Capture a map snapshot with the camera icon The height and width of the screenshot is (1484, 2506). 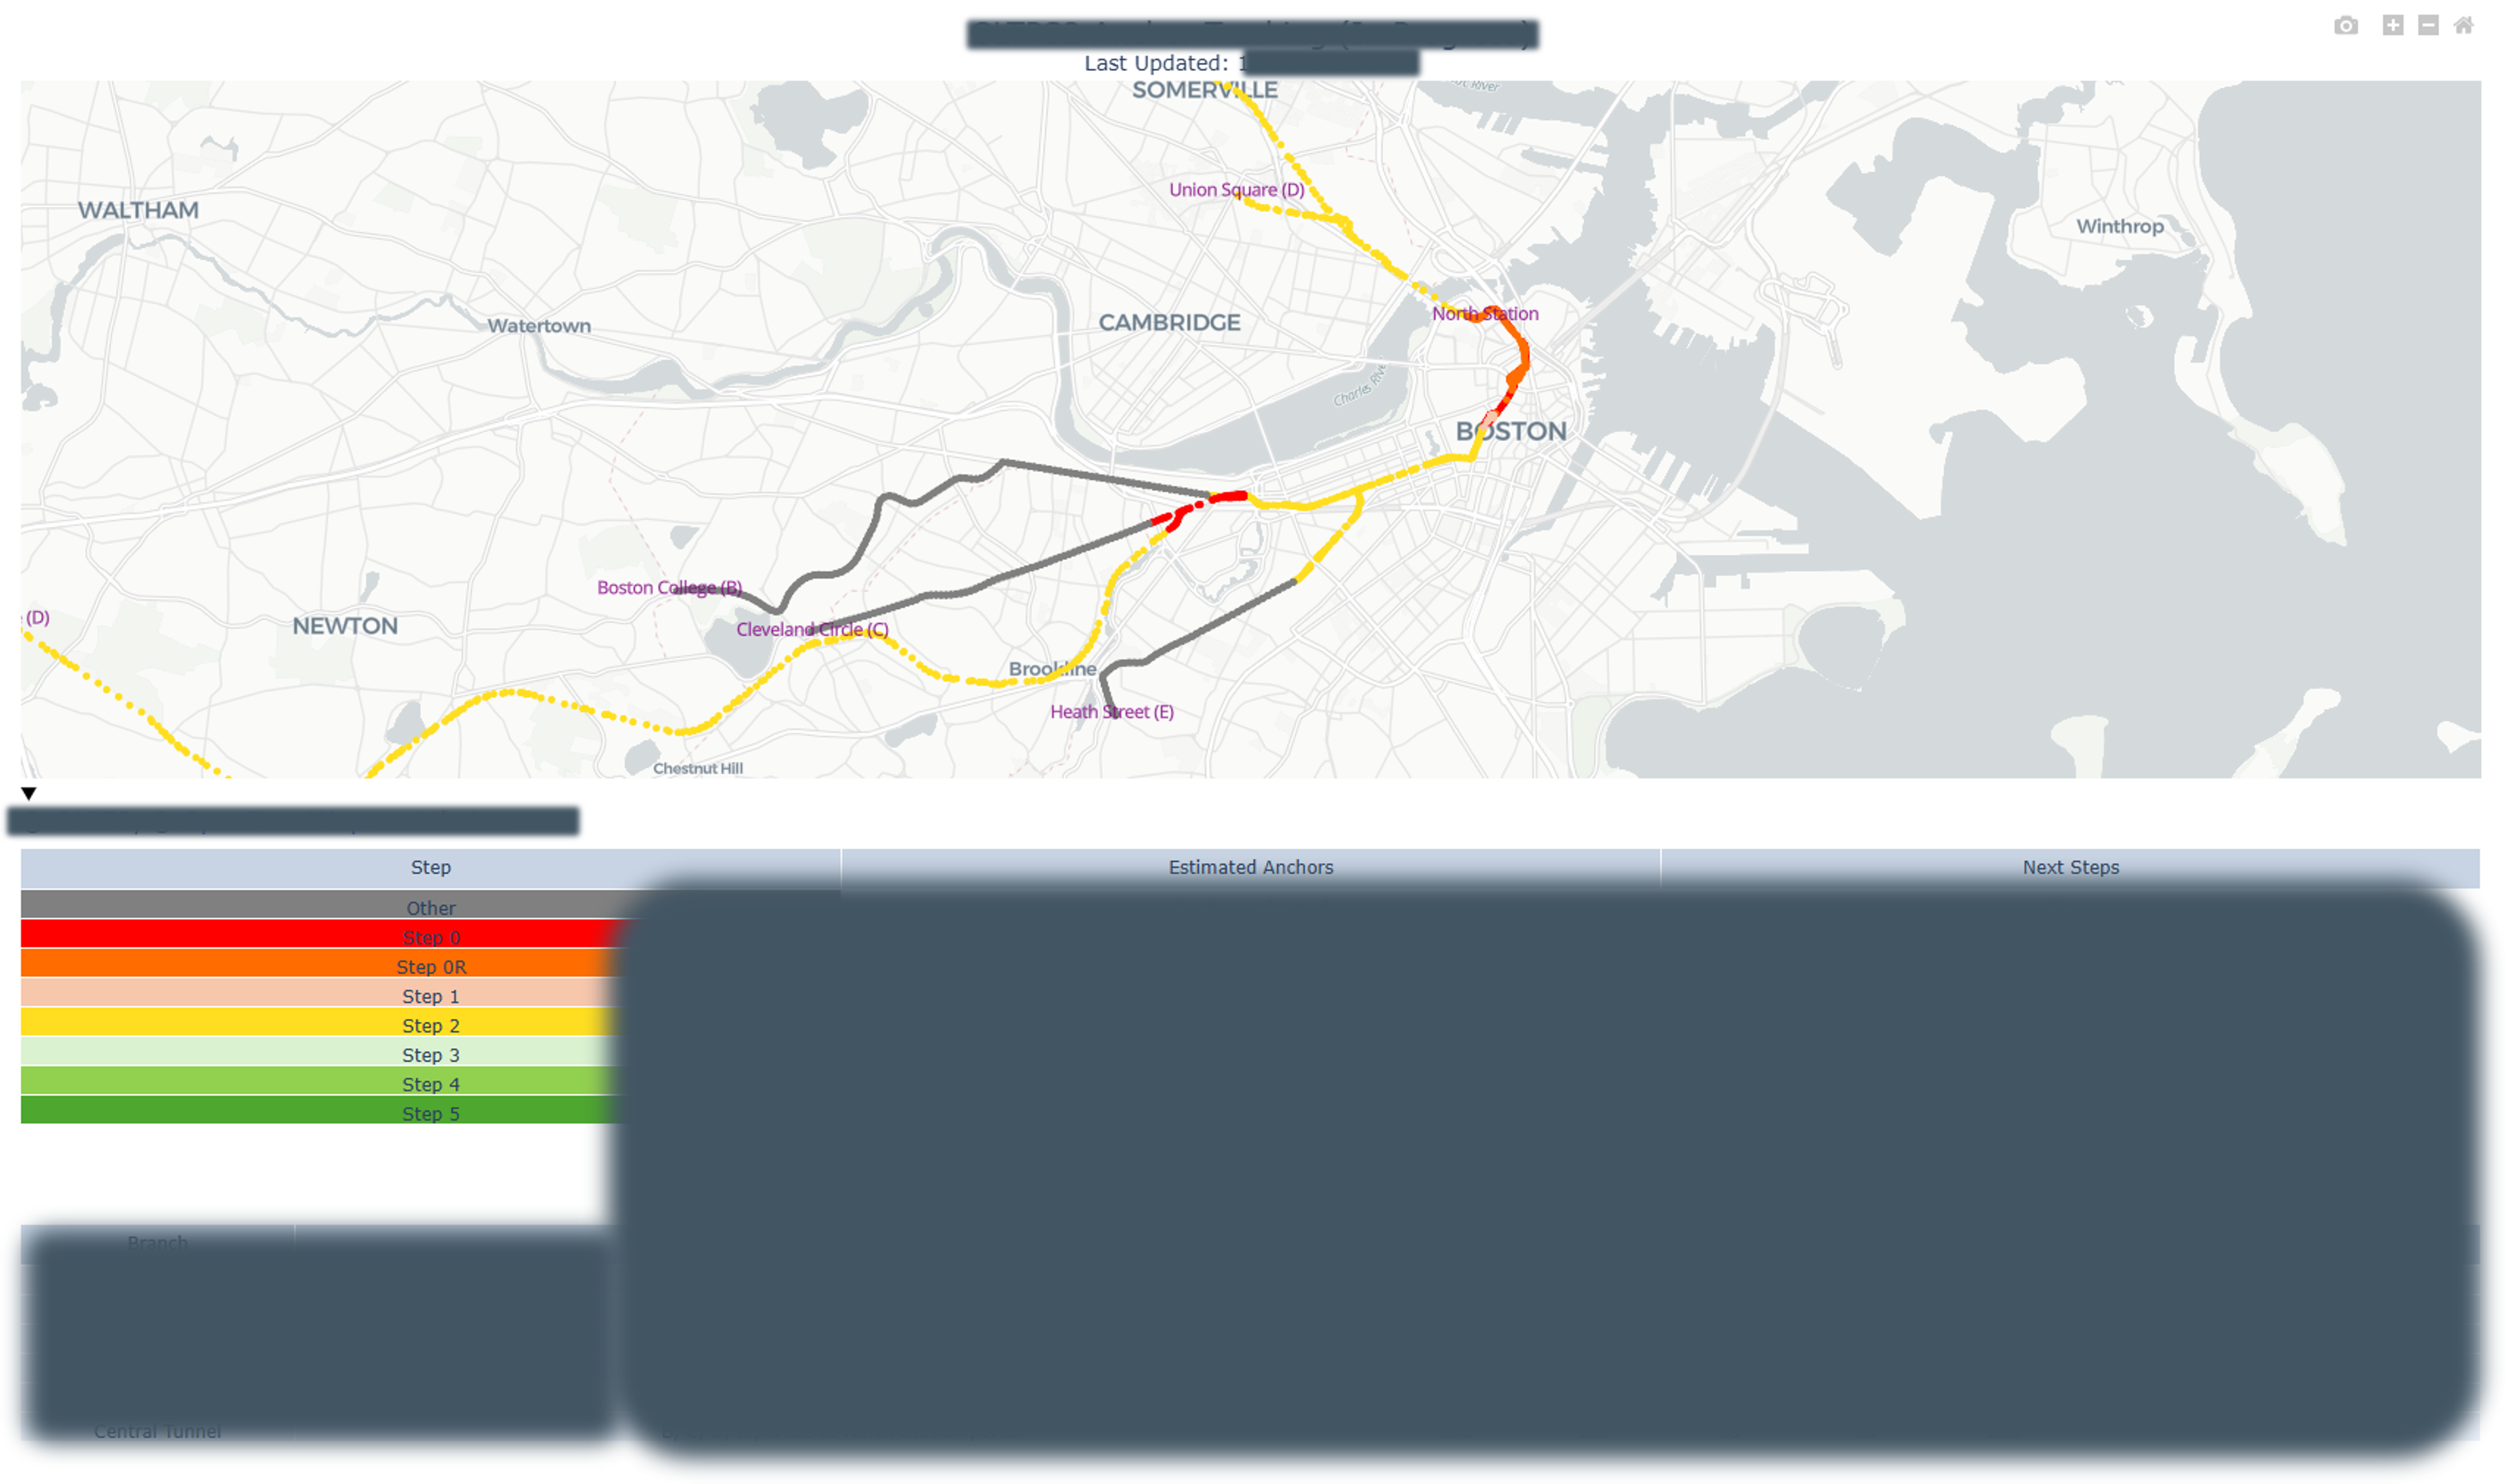2346,25
